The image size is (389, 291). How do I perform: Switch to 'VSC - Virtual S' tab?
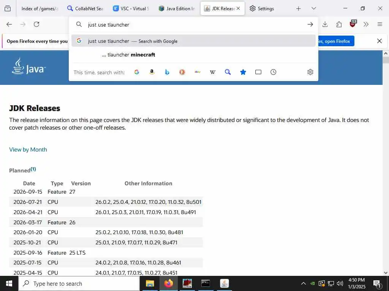(x=131, y=9)
